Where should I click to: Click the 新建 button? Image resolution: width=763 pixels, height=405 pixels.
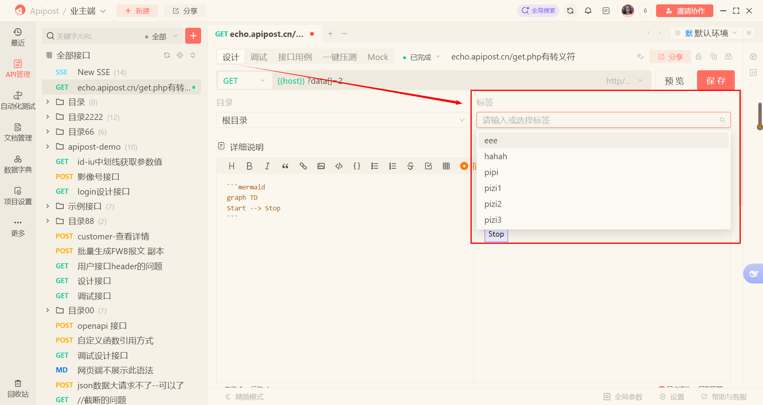click(x=137, y=11)
